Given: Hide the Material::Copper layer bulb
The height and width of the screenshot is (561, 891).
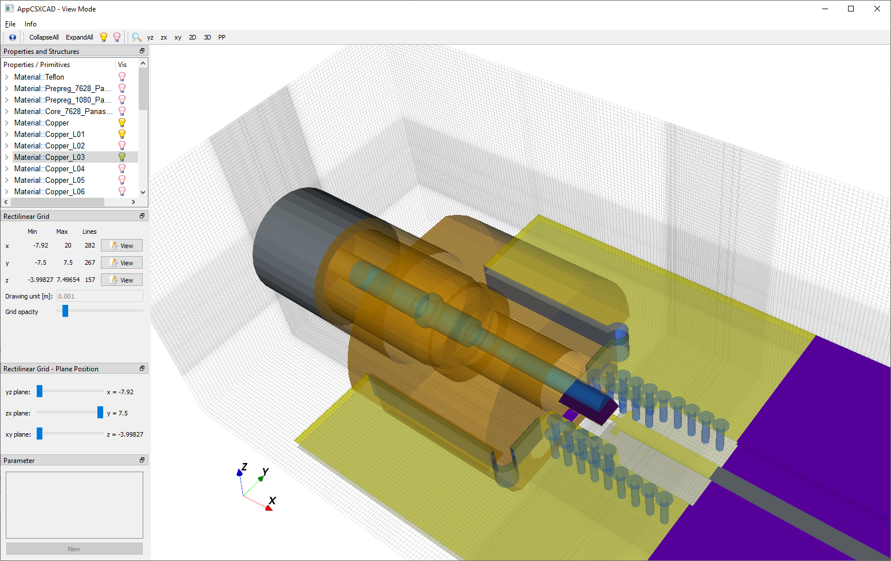Looking at the screenshot, I should pyautogui.click(x=122, y=122).
